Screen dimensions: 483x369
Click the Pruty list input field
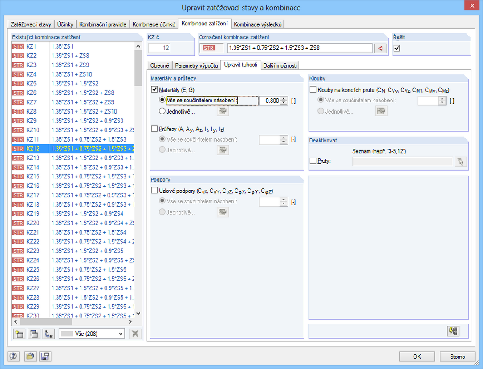pos(402,162)
